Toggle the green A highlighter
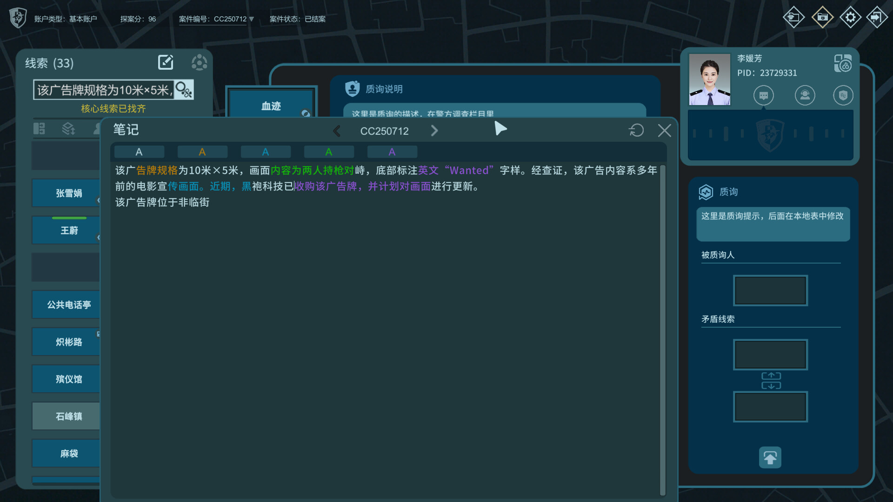The image size is (893, 502). click(x=329, y=152)
